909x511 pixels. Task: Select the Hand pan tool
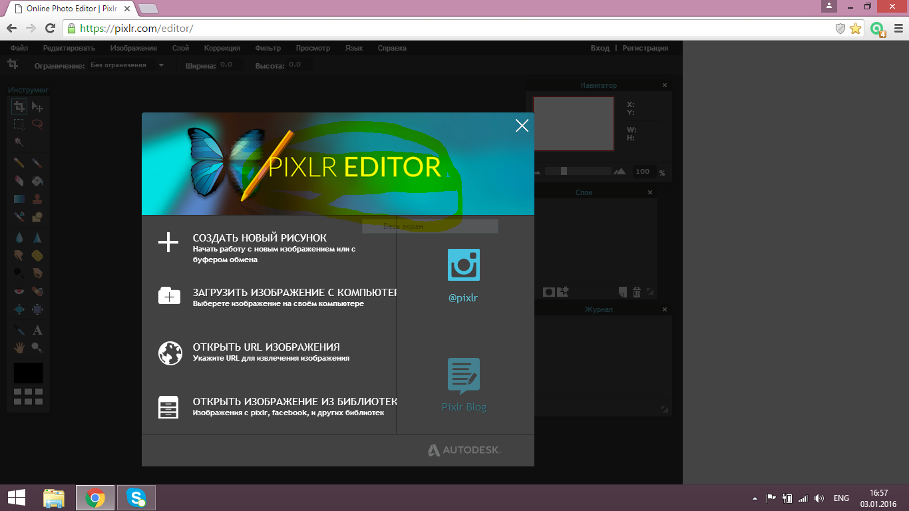(19, 347)
